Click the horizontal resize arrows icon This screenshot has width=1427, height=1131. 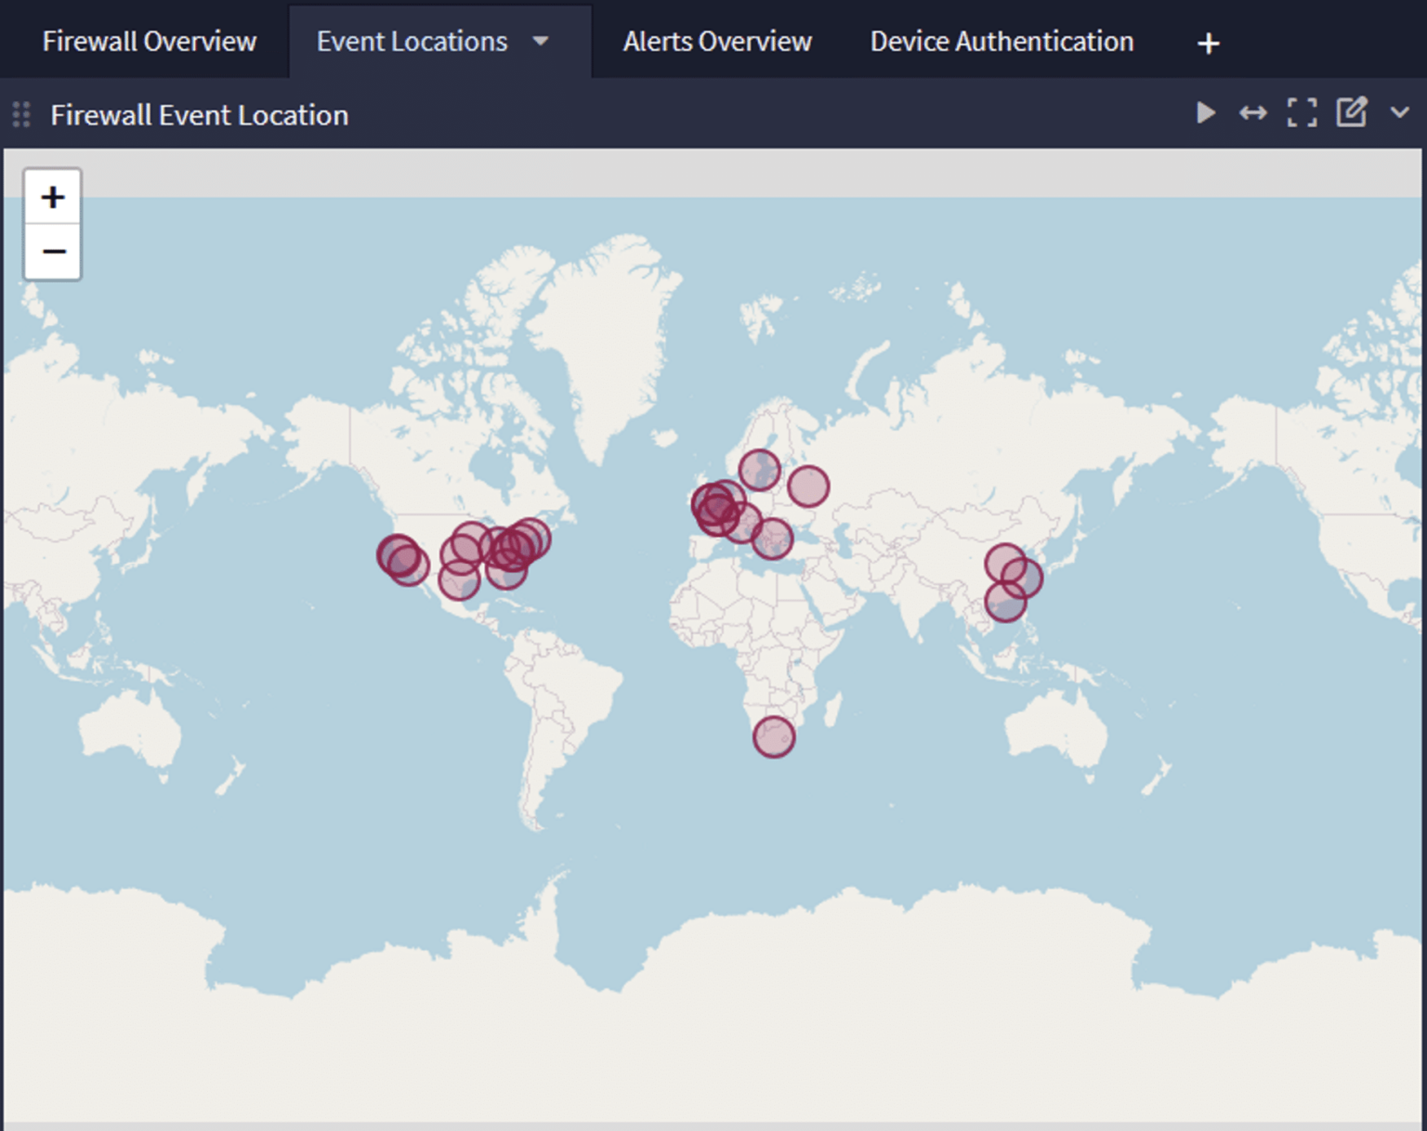1253,113
